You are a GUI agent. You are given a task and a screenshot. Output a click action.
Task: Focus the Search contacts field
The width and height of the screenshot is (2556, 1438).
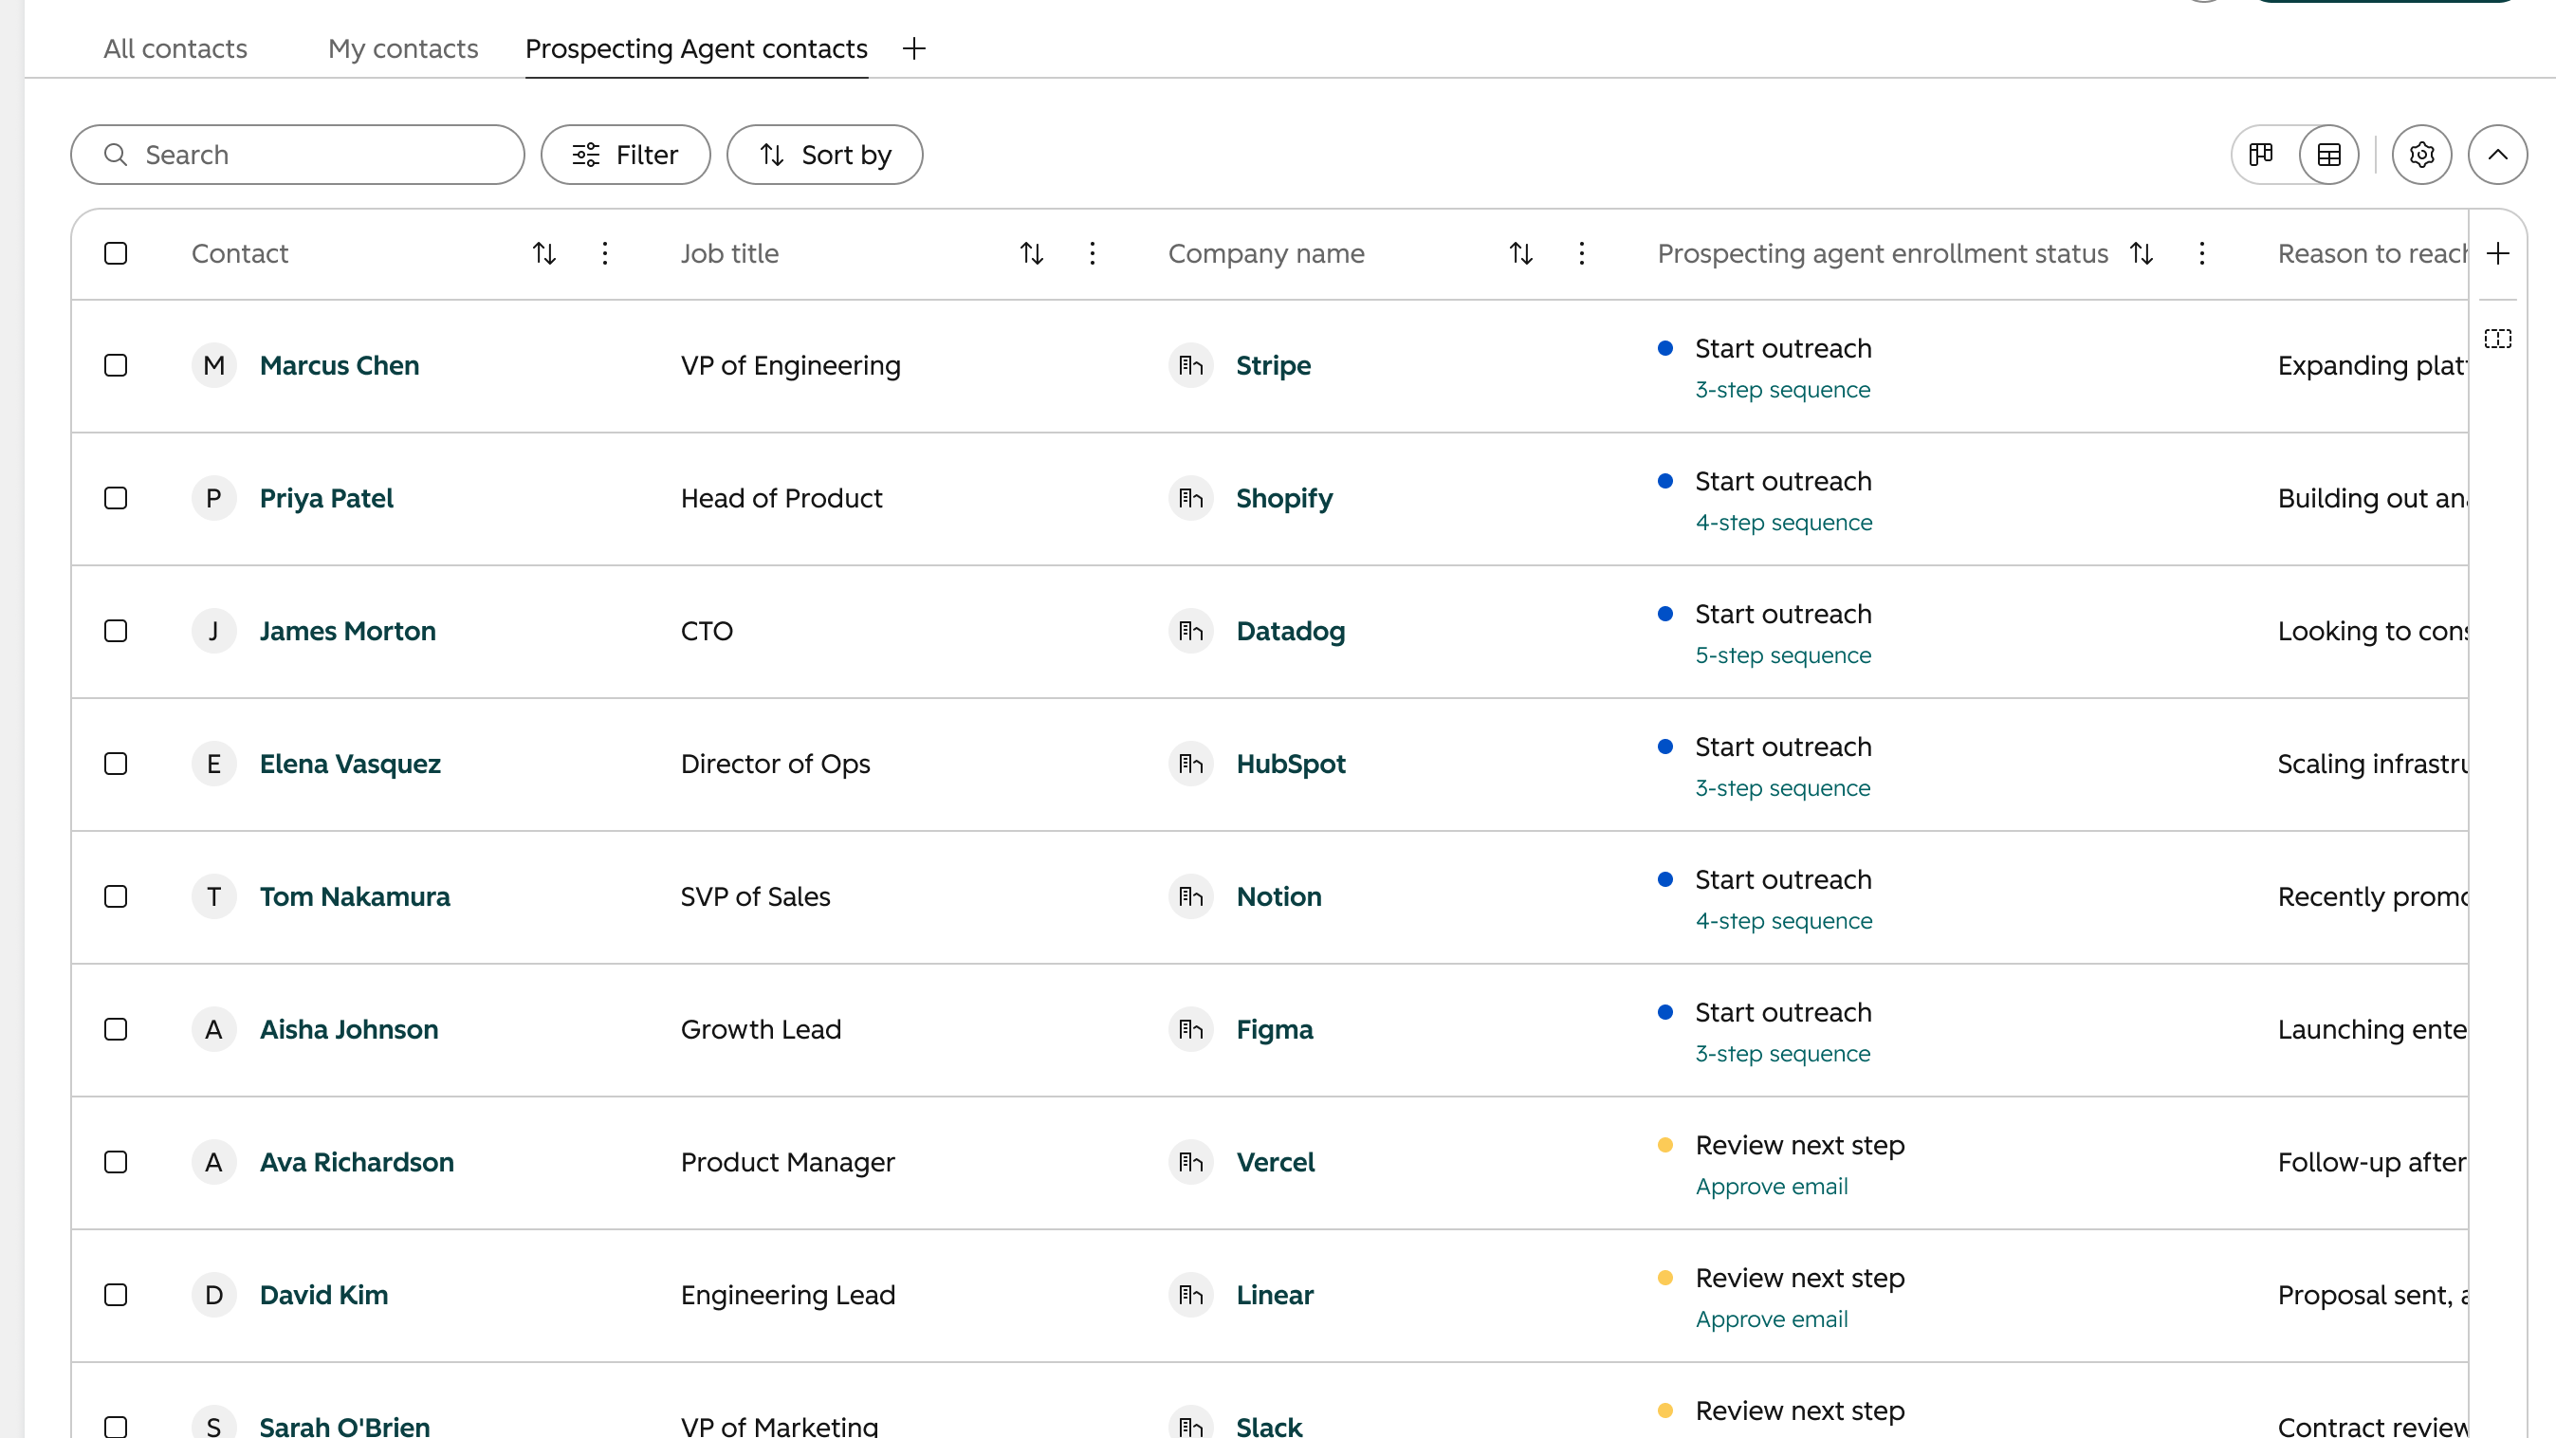point(298,155)
